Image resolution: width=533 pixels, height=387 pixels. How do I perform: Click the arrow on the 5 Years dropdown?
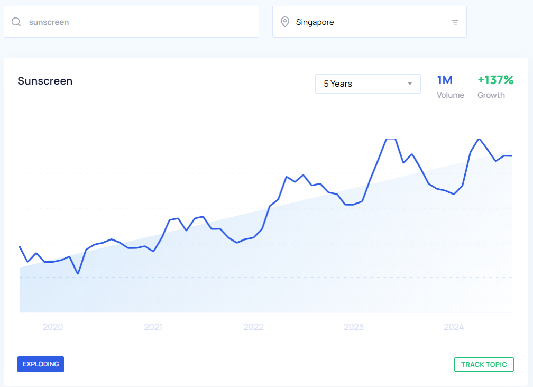[410, 84]
